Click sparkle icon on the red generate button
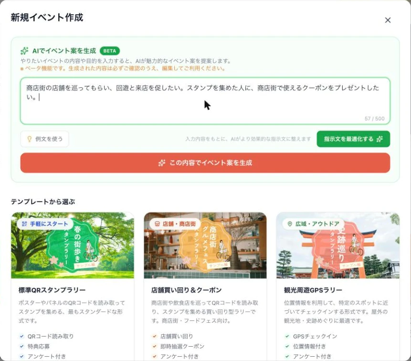Viewport: 411px width, 361px height. coord(162,163)
